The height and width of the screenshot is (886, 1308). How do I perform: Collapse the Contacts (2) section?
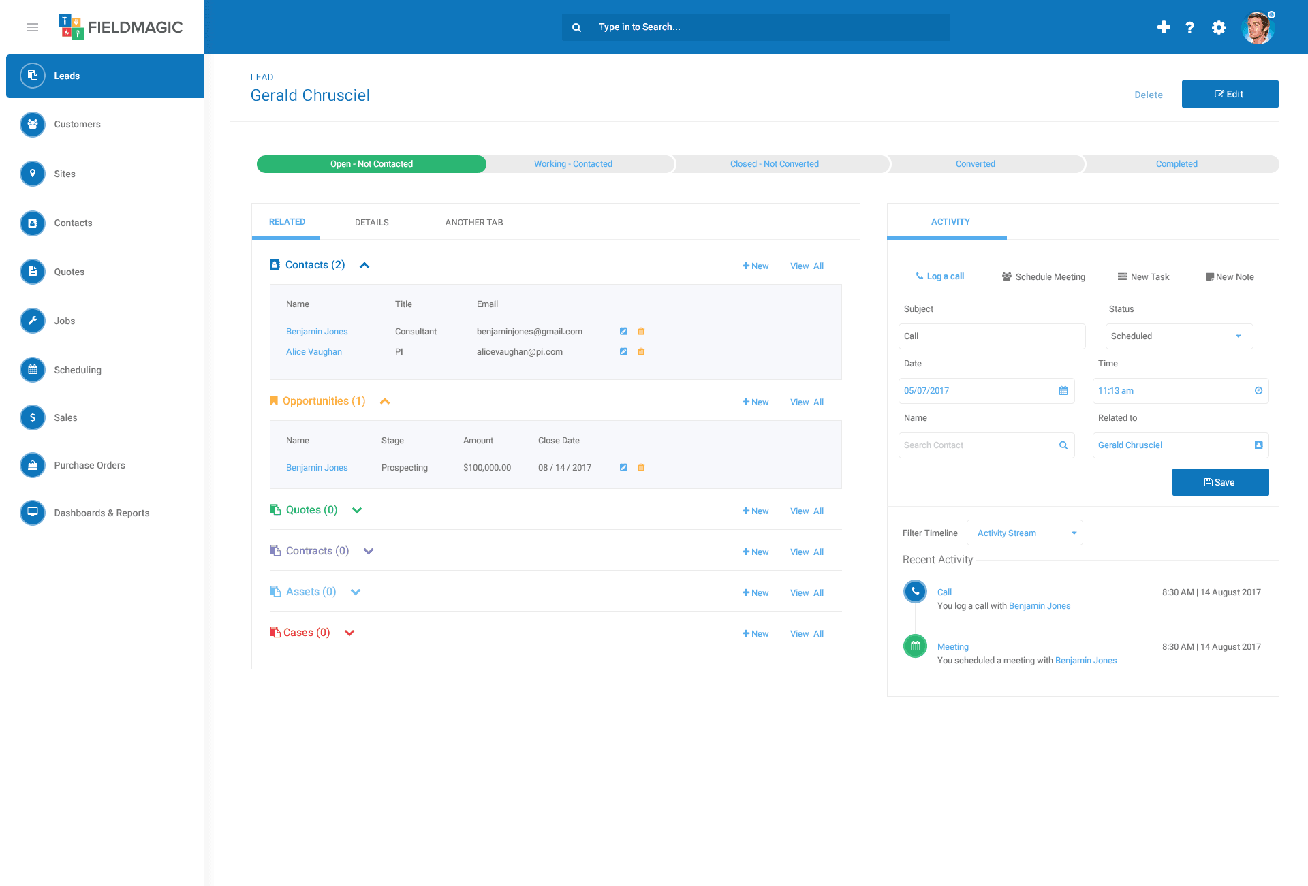tap(364, 266)
